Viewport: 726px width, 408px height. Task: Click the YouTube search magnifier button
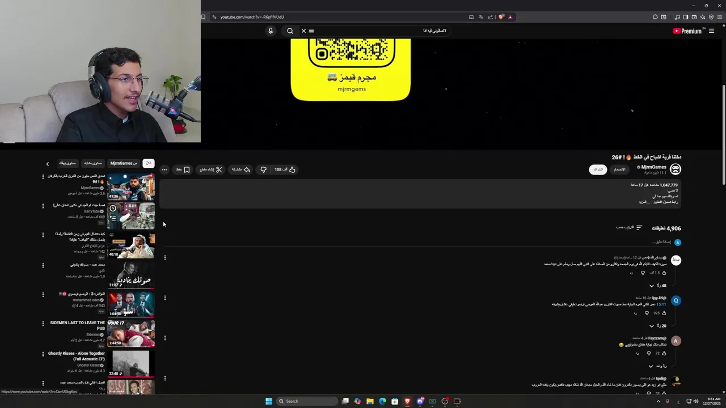click(290, 31)
